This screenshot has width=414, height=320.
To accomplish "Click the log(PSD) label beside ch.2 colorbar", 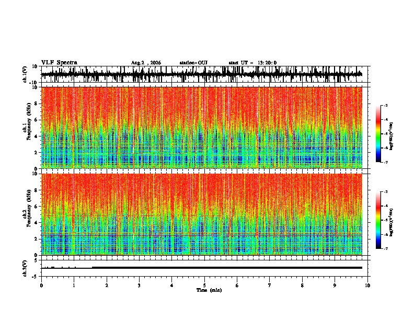I will pyautogui.click(x=391, y=222).
